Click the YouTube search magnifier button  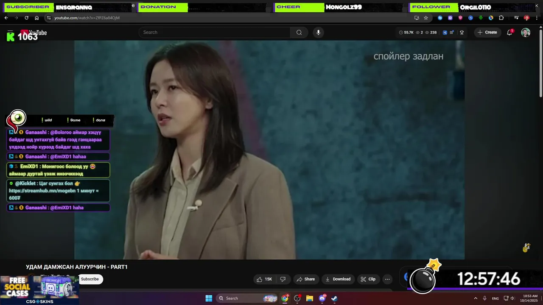coord(299,32)
